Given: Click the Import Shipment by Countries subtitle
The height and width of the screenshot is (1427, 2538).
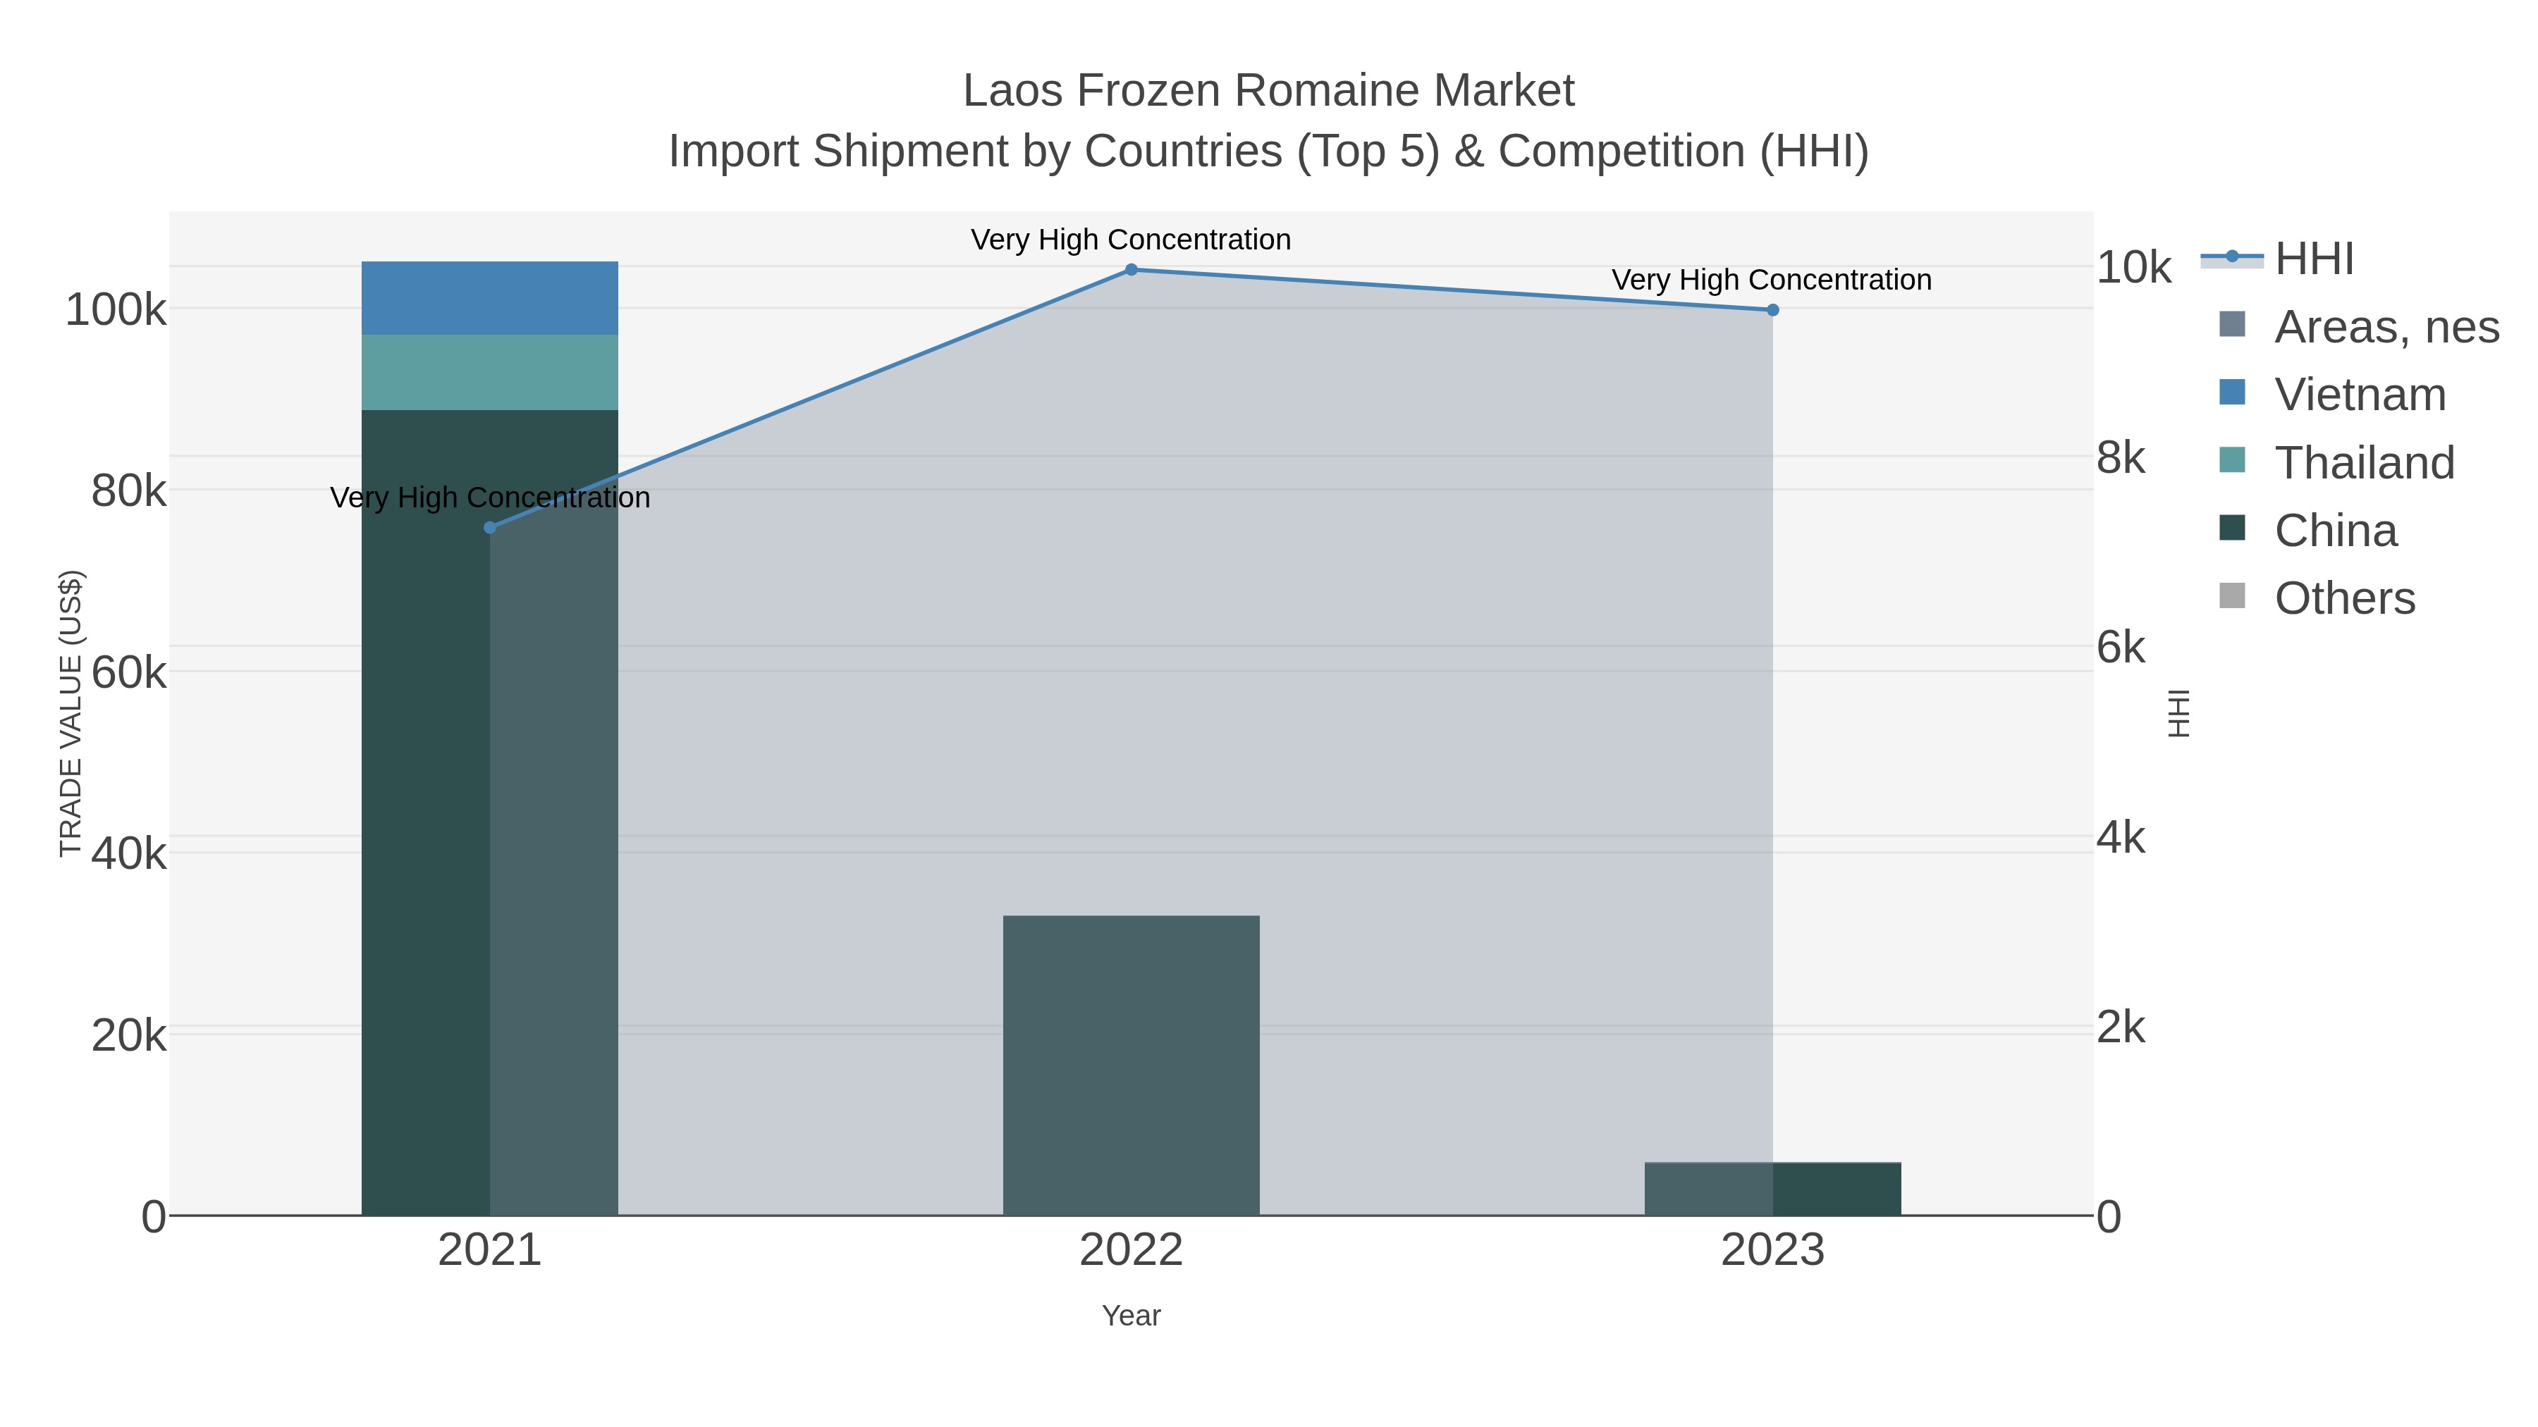Looking at the screenshot, I should pos(1269,152).
